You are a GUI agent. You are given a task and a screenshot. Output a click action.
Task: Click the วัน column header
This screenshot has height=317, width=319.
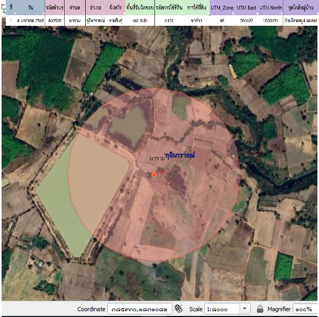(x=30, y=8)
